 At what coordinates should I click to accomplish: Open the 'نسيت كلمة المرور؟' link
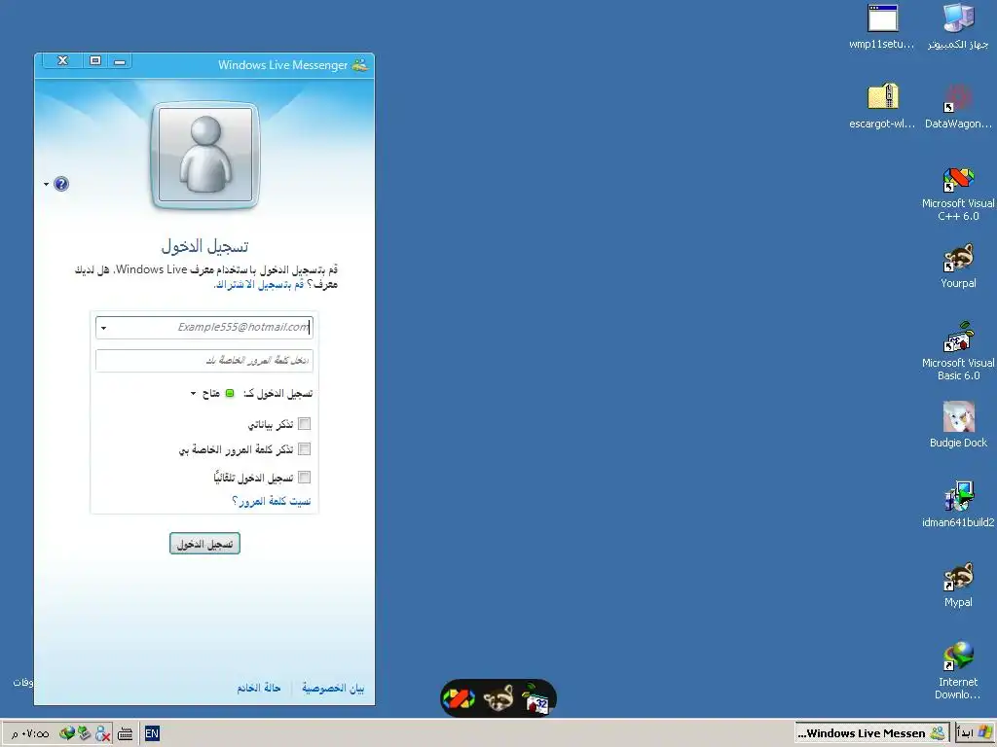tap(272, 501)
